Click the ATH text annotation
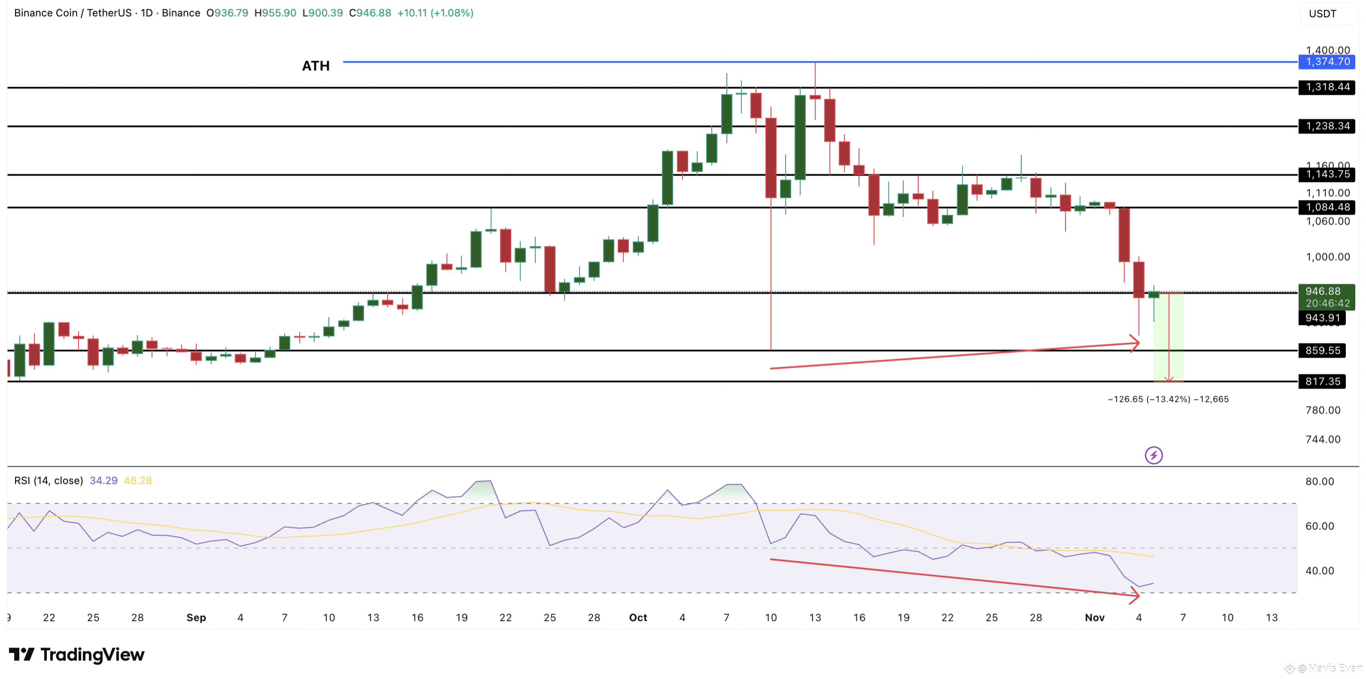Viewport: 1366px width, 679px height. click(316, 66)
